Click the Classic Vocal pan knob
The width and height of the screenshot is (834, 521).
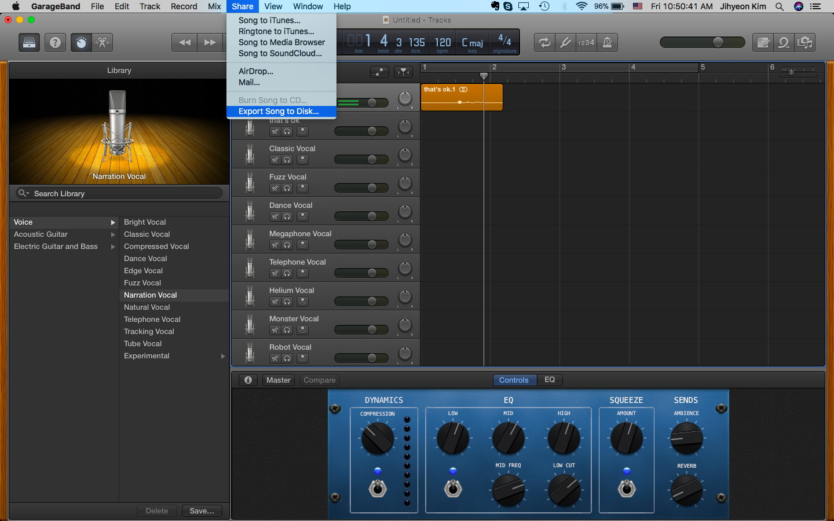tap(405, 155)
